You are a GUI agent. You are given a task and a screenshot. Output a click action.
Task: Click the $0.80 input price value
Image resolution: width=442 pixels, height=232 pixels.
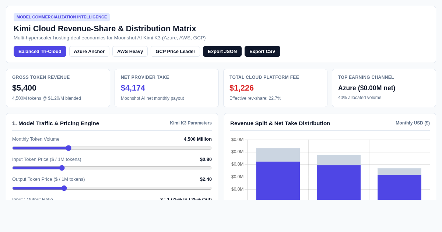point(206,159)
